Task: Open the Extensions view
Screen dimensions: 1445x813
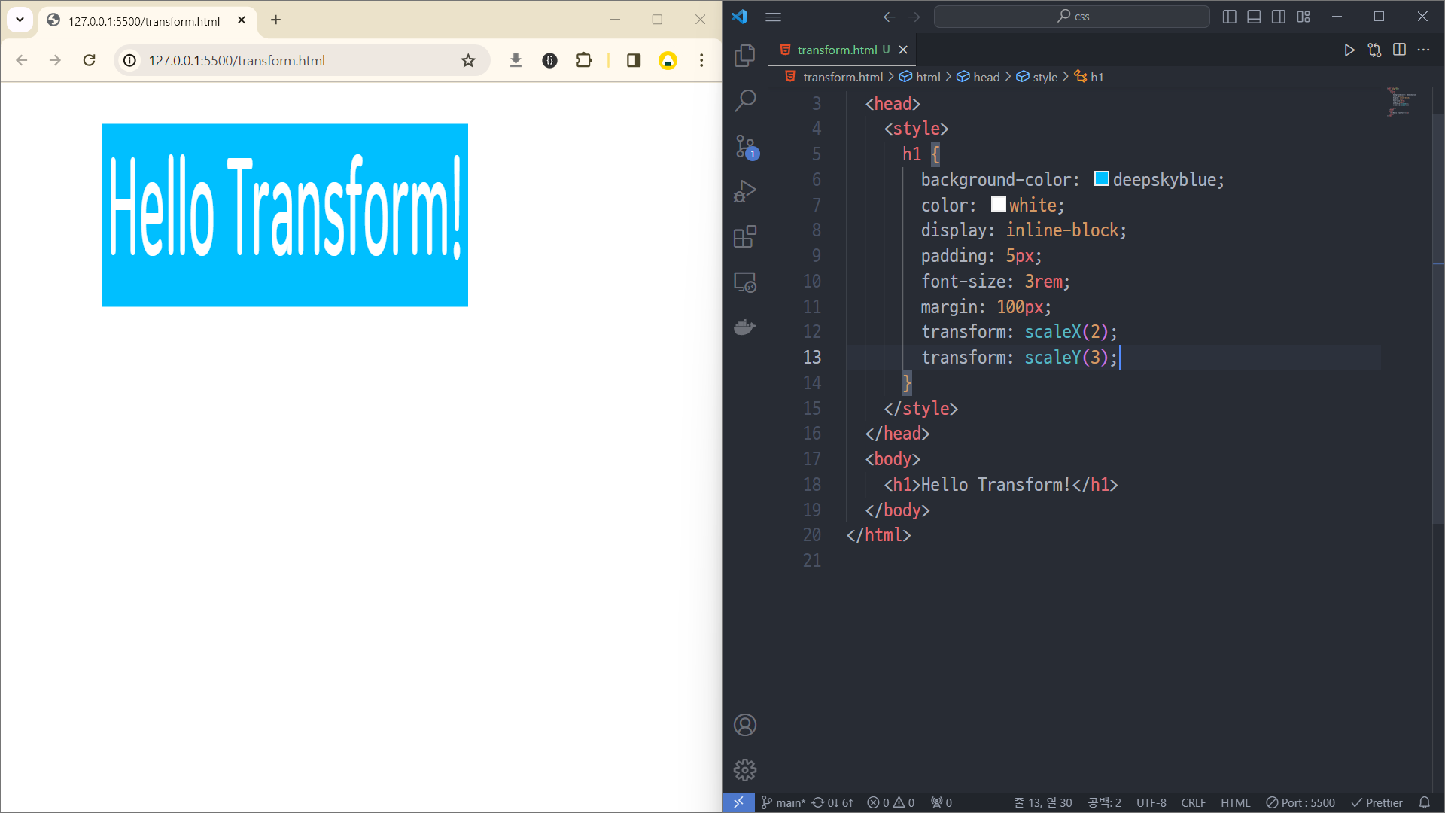Action: click(744, 237)
